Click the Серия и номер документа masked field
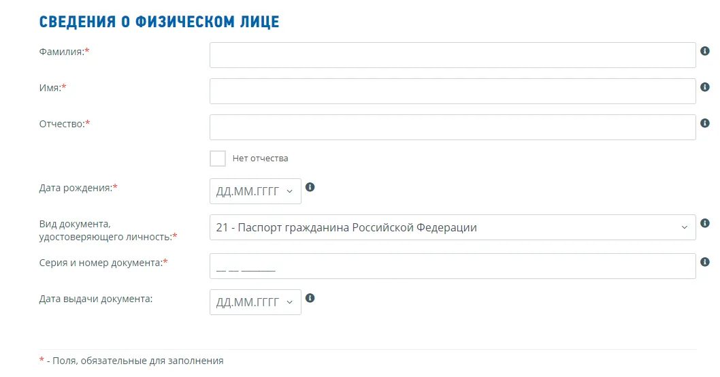 pos(453,266)
